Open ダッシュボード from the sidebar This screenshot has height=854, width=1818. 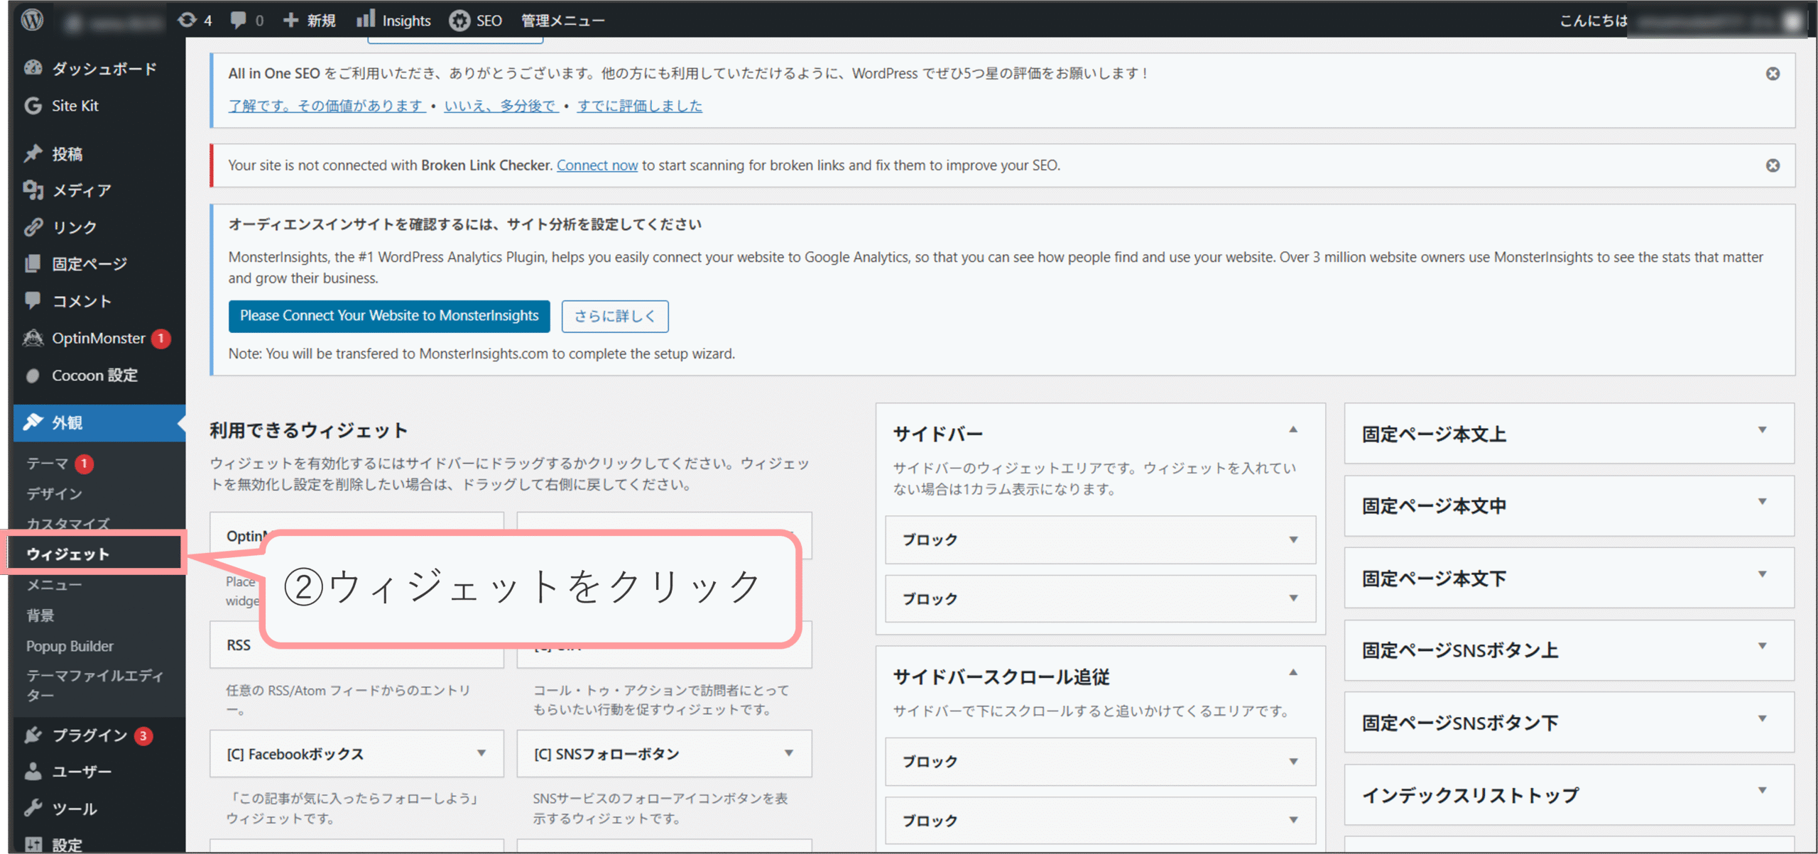(x=104, y=68)
